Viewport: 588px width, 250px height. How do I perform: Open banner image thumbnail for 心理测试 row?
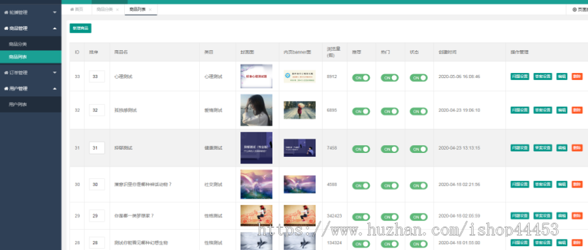[x=300, y=76]
